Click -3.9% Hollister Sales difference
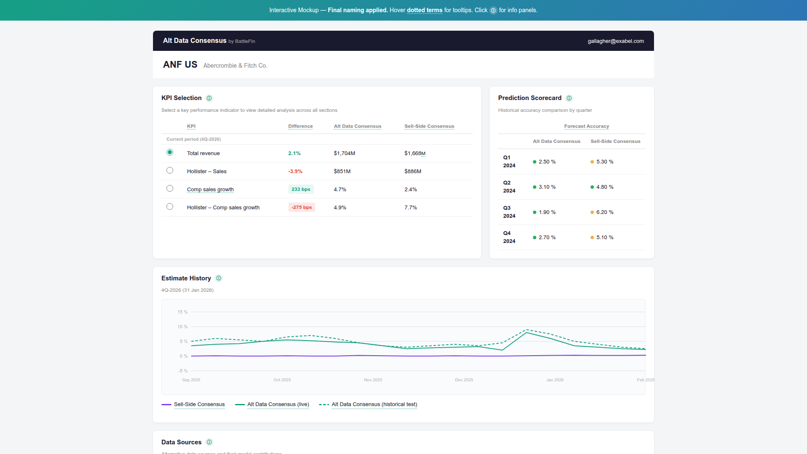This screenshot has height=454, width=807. point(295,172)
